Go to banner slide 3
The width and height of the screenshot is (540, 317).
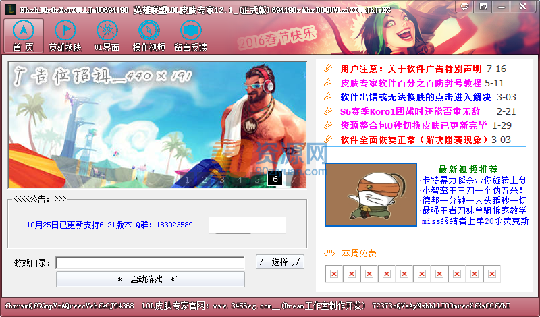coord(222,179)
